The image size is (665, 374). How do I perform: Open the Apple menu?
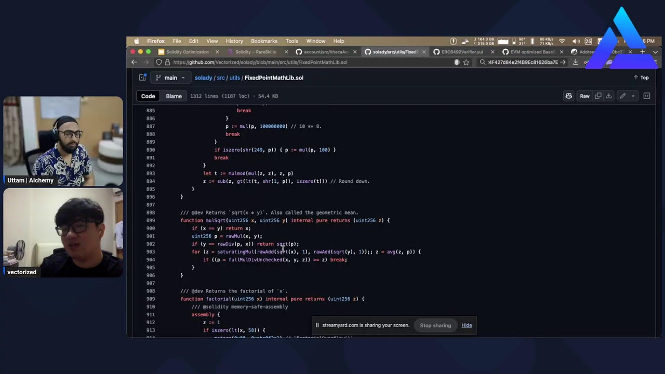pyautogui.click(x=137, y=41)
